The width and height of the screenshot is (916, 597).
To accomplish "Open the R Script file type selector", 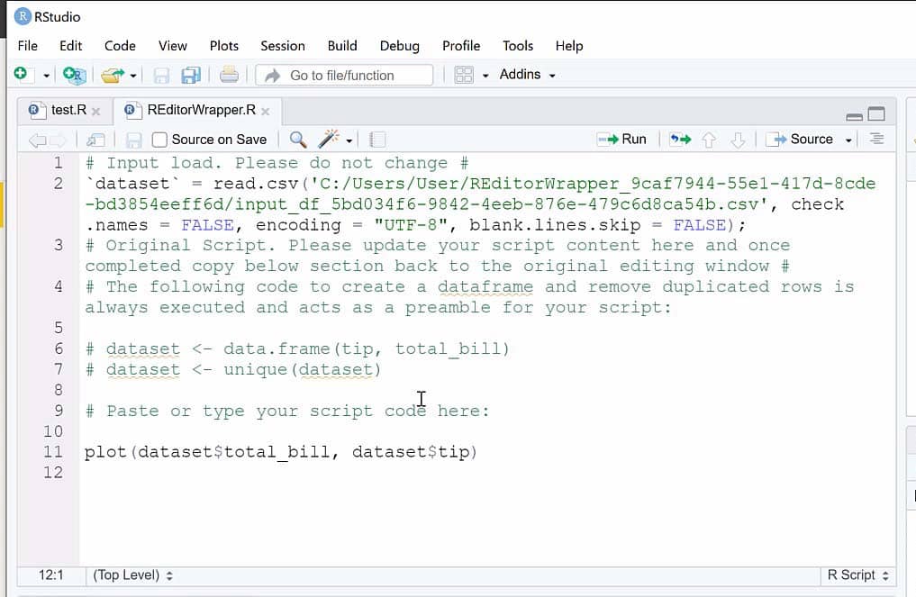I will click(x=857, y=575).
